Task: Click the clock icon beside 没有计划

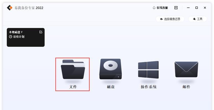Action: pos(11,37)
